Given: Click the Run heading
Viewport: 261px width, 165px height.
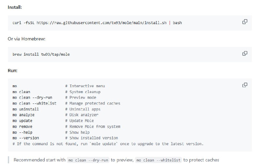Looking at the screenshot, I should click(x=12, y=70).
